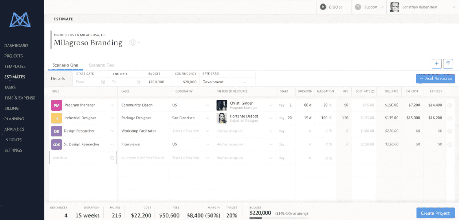Image resolution: width=459 pixels, height=220 pixels.
Task: Click the Support help icon
Action: (358, 7)
